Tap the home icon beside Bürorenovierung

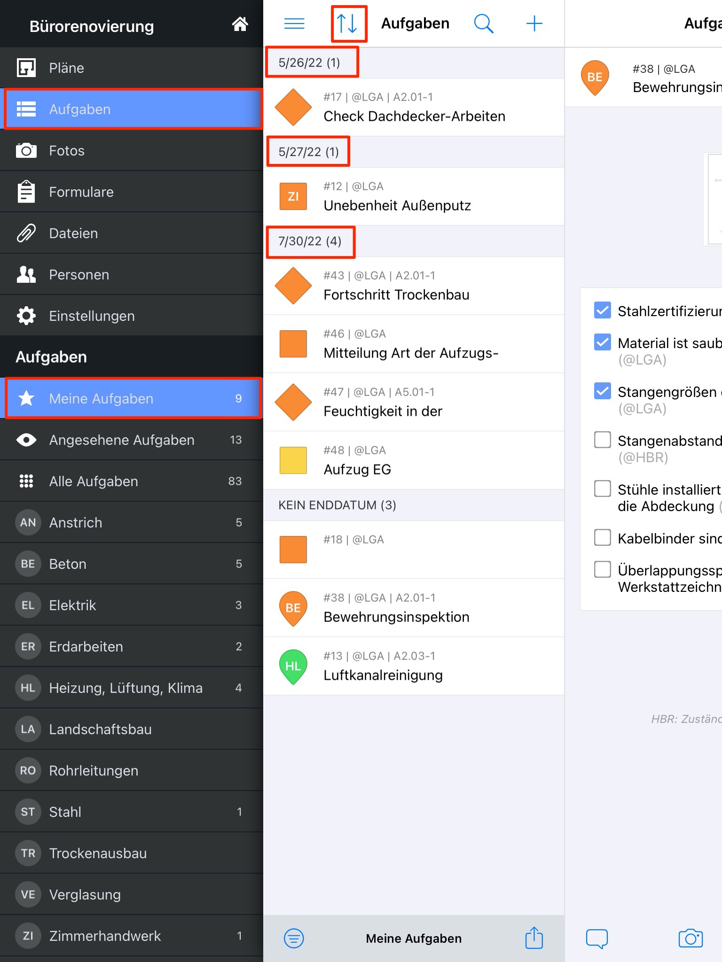point(240,24)
